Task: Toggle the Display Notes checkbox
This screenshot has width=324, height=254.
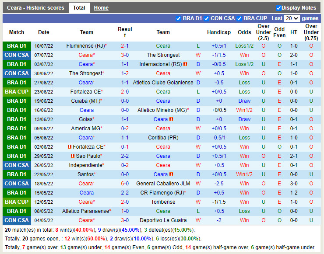Action: click(278, 8)
